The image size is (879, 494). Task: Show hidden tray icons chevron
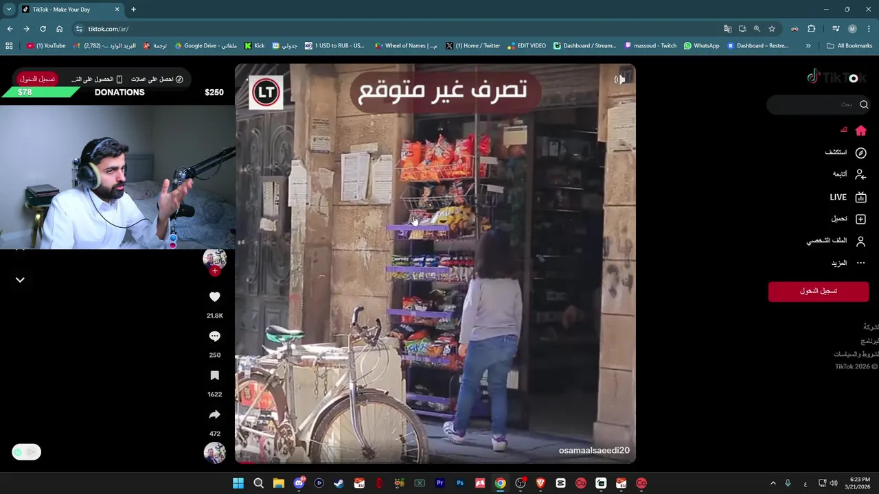(x=773, y=483)
